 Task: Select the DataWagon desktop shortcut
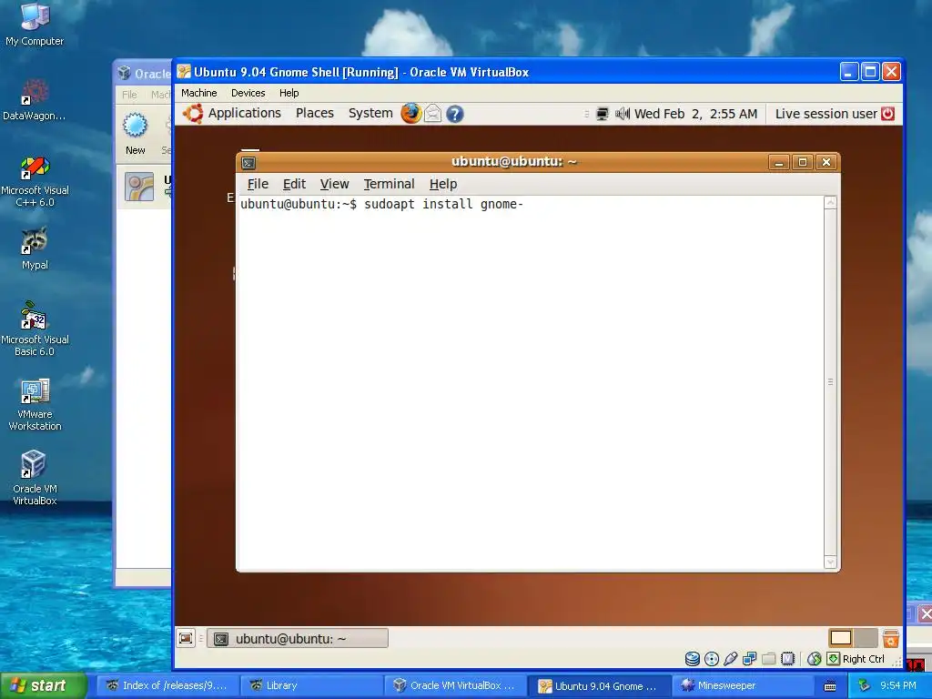(34, 100)
